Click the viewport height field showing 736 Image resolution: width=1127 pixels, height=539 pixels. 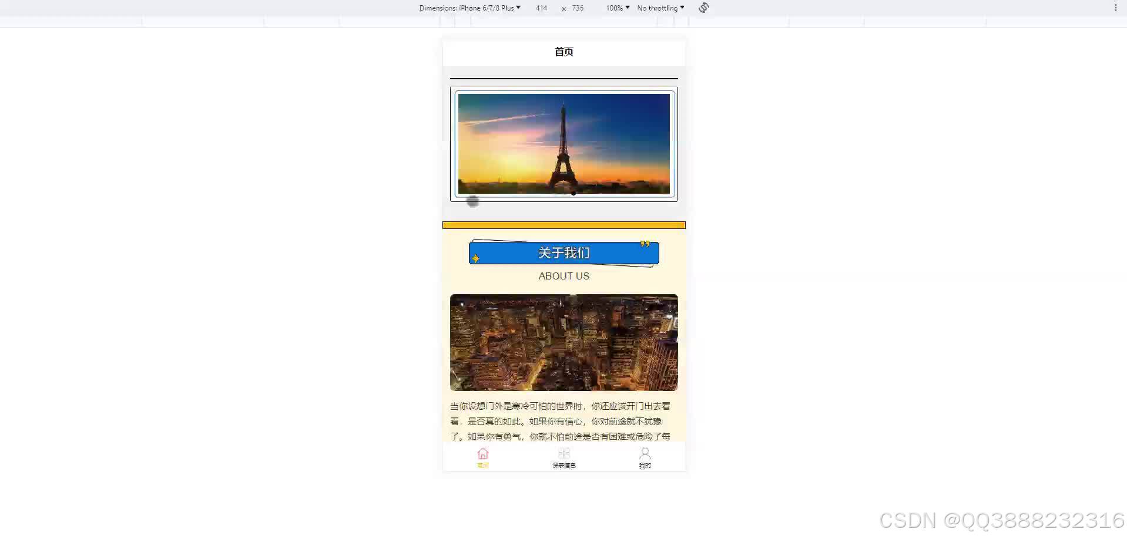[x=578, y=8]
